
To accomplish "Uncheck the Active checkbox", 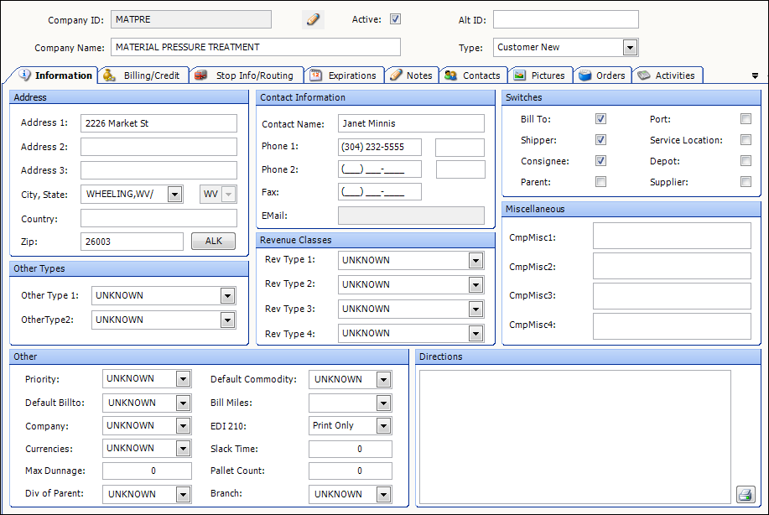I will [396, 19].
